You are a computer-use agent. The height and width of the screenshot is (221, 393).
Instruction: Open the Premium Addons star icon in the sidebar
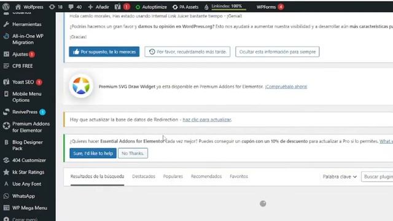click(x=6, y=125)
